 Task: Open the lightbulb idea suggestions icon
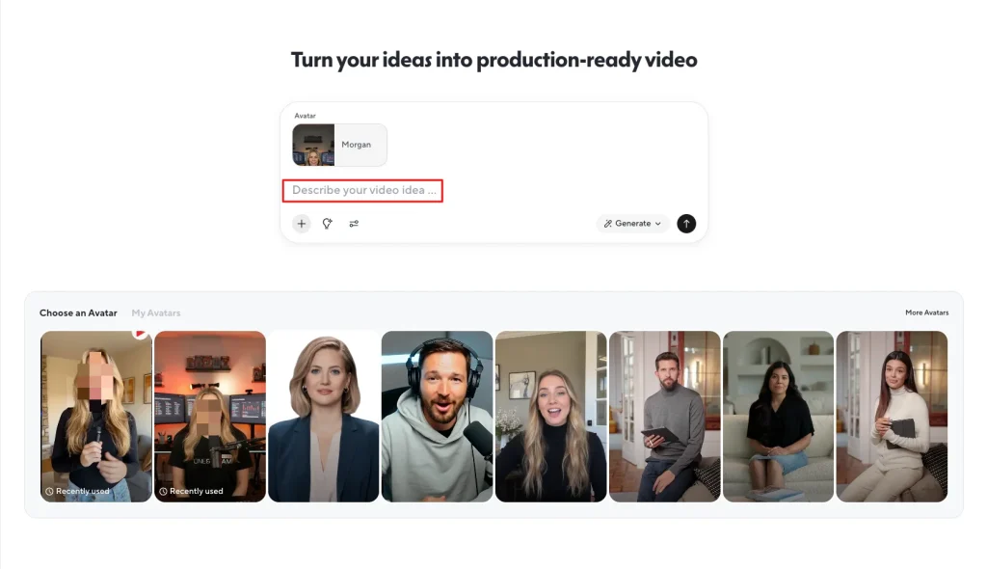327,223
